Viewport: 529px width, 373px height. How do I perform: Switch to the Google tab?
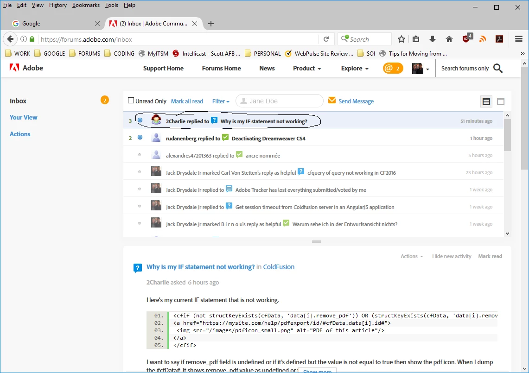[56, 24]
